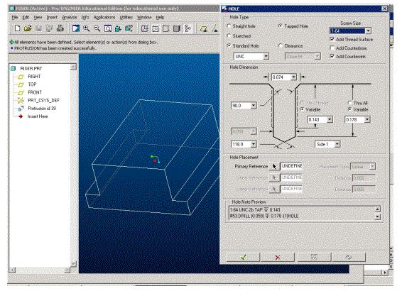Select the RIGHT datum plane in model tree
Image resolution: width=402 pixels, height=291 pixels.
point(34,77)
